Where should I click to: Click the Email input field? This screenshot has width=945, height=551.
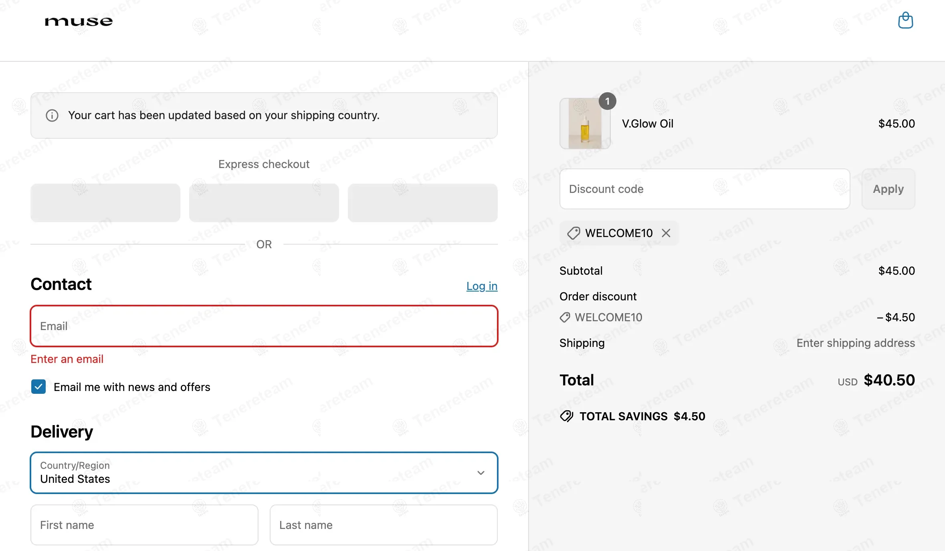[264, 326]
